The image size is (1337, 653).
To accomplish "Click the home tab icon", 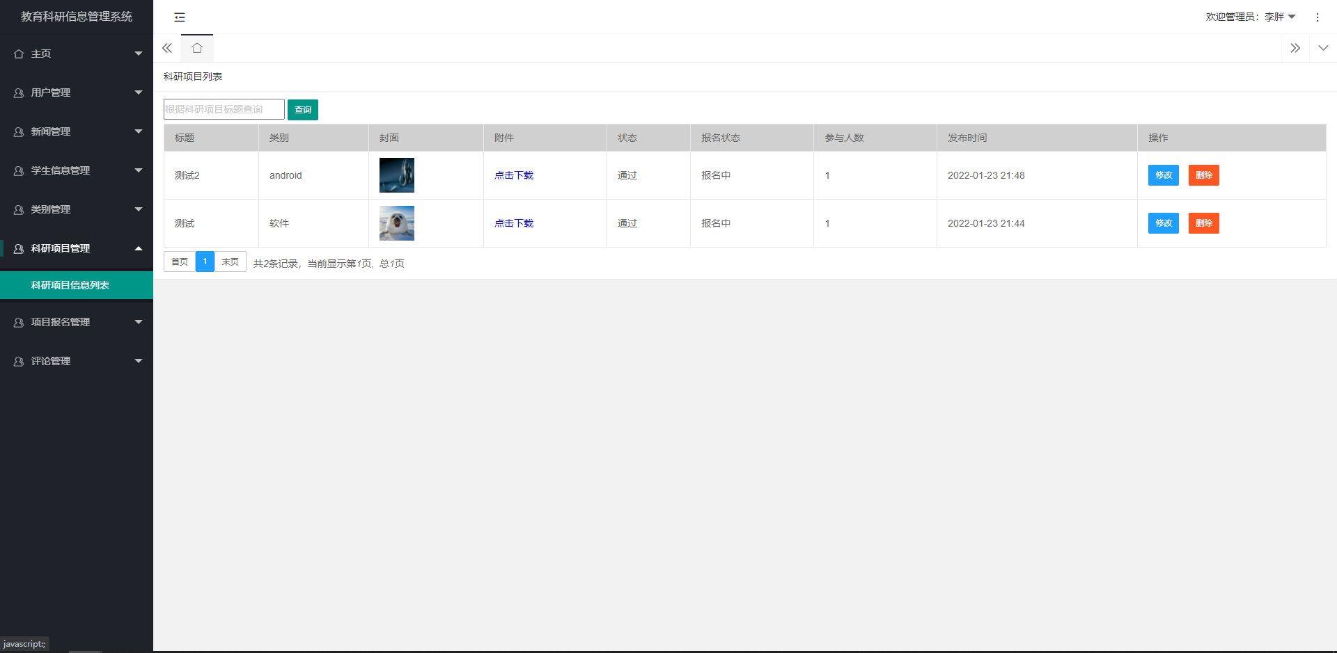I will click(197, 48).
